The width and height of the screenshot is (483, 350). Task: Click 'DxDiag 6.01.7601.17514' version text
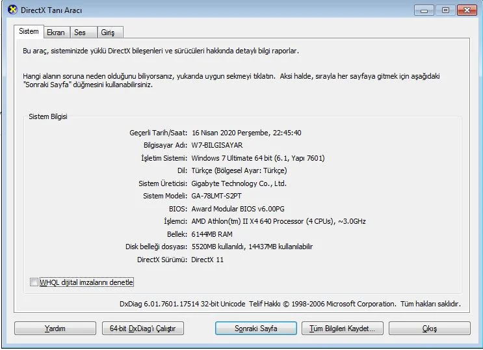(x=159, y=304)
